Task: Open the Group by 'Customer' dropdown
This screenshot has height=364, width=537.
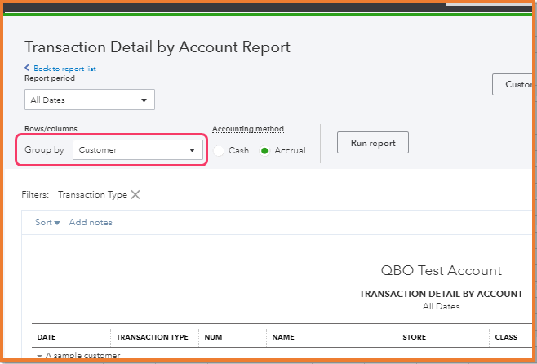Action: coord(138,149)
